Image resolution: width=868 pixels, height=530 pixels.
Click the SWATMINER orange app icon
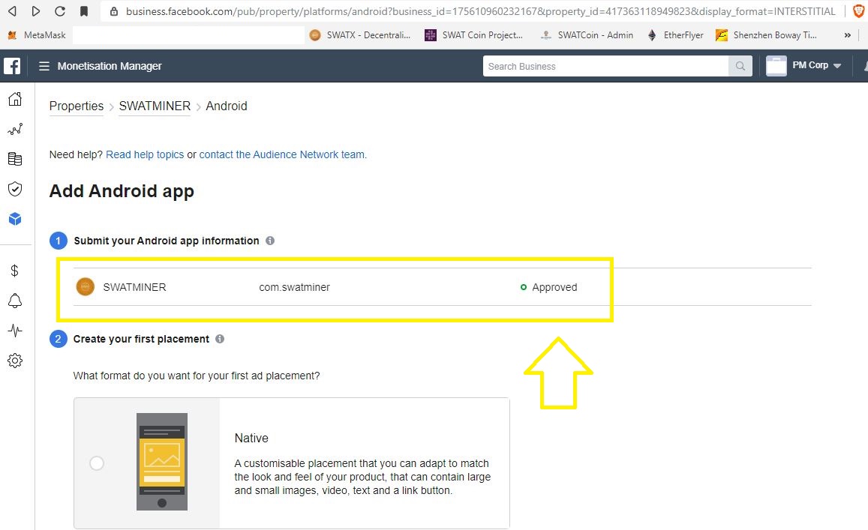click(86, 286)
